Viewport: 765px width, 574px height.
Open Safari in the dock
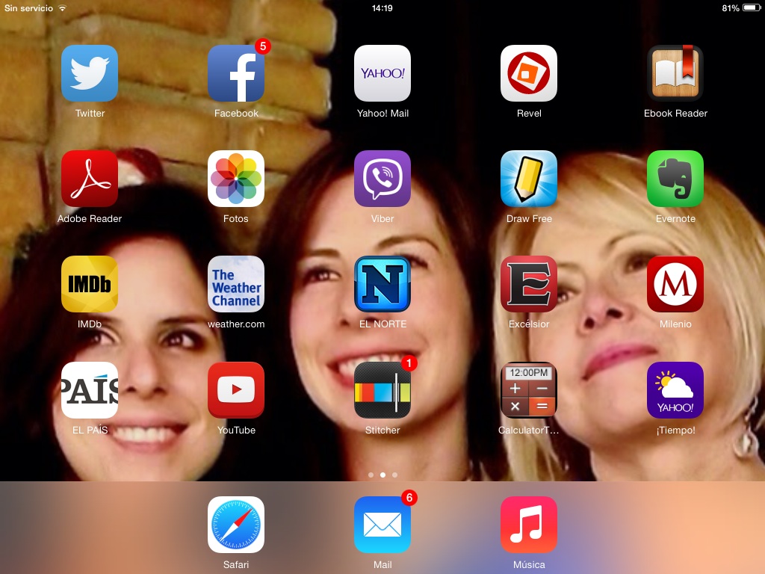(x=236, y=525)
